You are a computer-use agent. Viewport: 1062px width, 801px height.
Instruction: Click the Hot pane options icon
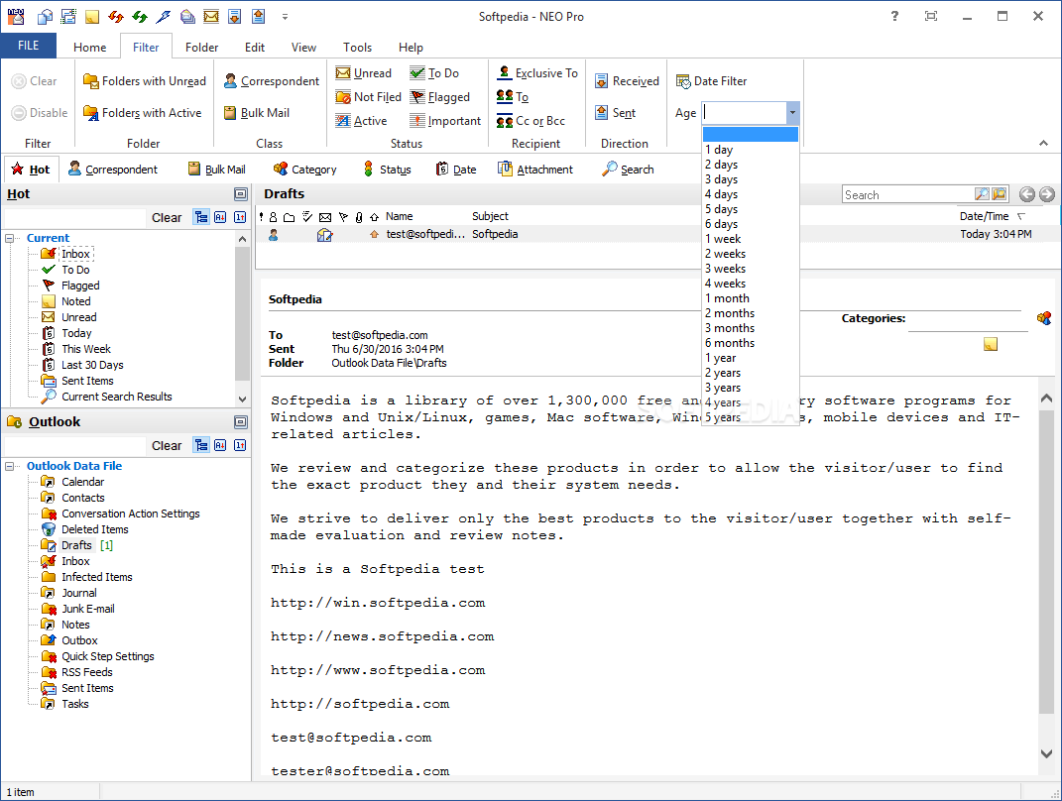[240, 194]
